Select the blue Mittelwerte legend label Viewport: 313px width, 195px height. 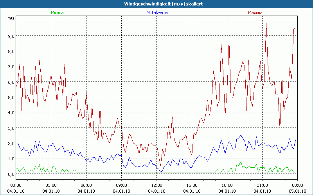[x=156, y=12]
